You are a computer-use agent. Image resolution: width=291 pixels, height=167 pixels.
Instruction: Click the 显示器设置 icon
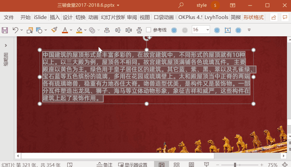134,164
